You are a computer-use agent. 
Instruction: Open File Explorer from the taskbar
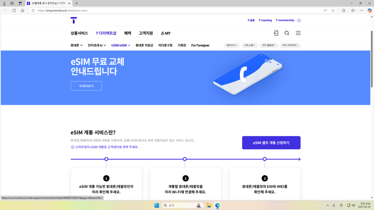(209, 205)
